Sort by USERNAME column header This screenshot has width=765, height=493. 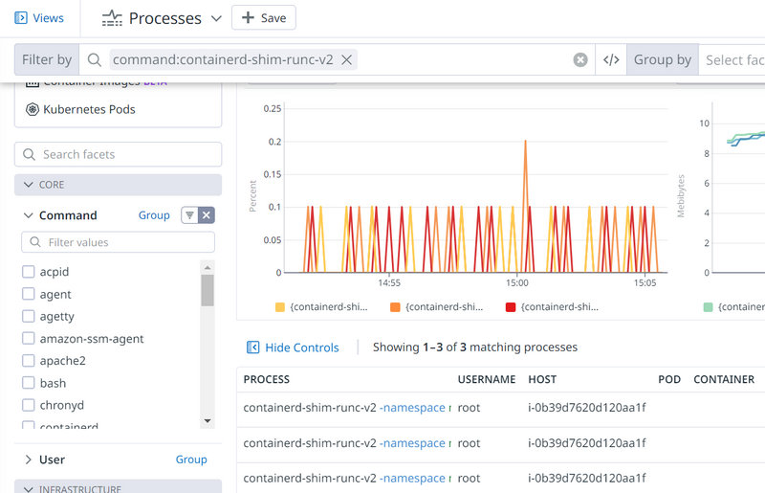pos(487,379)
